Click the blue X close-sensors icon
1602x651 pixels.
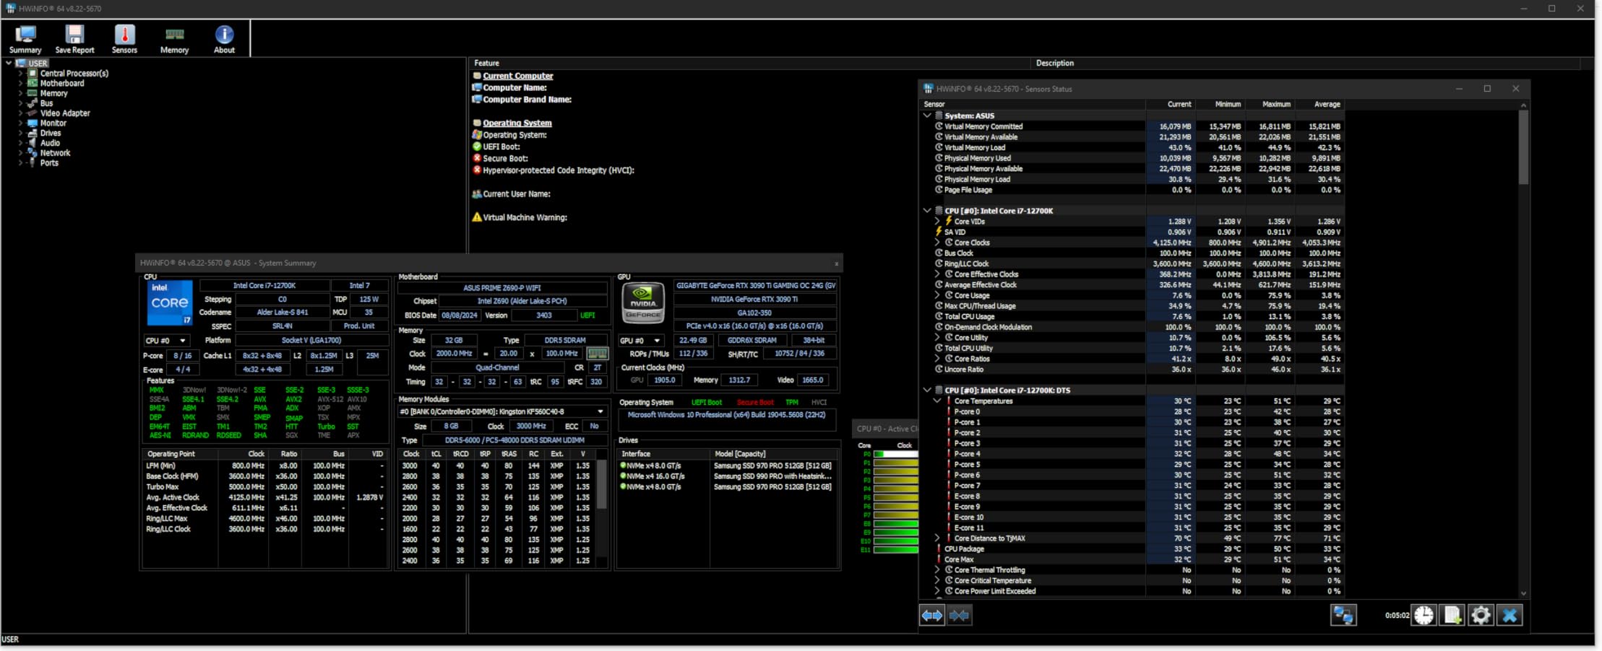(1510, 615)
